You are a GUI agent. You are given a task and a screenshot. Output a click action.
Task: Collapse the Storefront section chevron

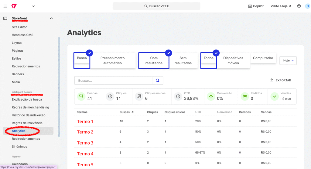[x=51, y=18]
